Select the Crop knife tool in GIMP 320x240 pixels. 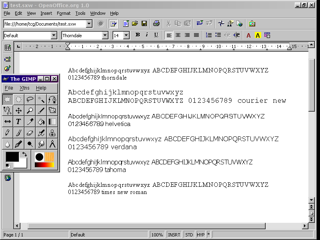click(x=41, y=111)
